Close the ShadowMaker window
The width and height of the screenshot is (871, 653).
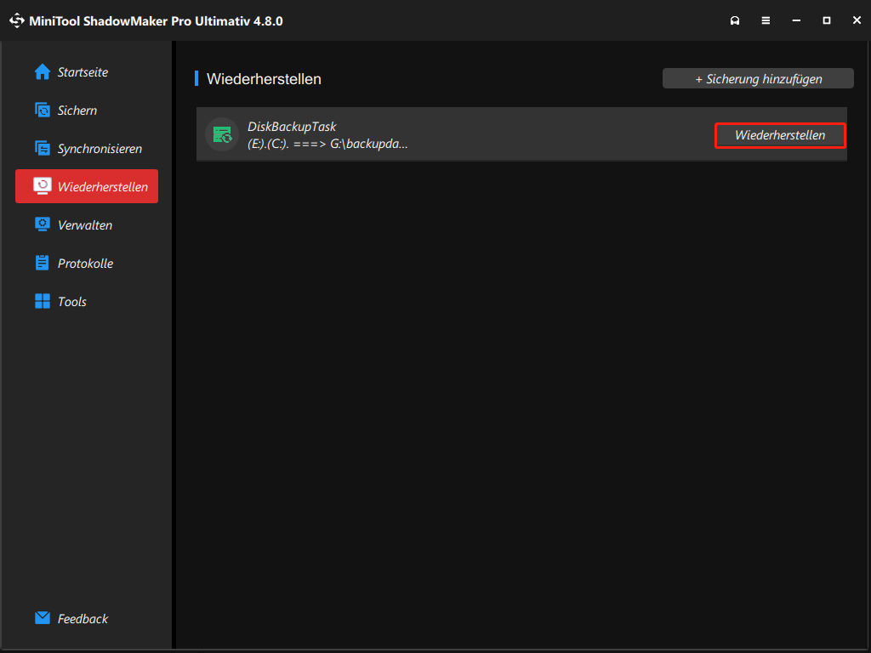pos(857,20)
